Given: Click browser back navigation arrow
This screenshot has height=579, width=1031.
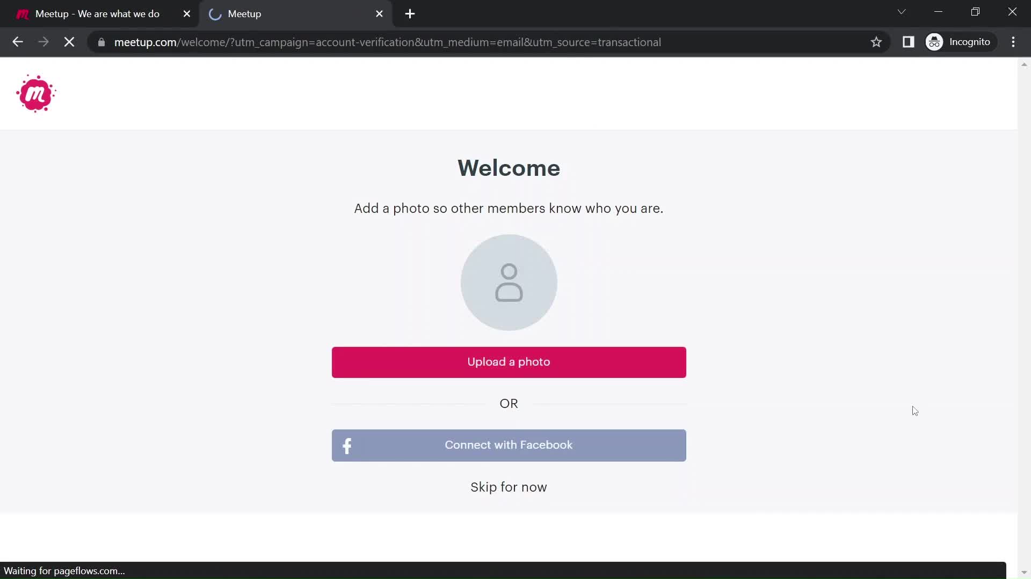Looking at the screenshot, I should pos(17,42).
